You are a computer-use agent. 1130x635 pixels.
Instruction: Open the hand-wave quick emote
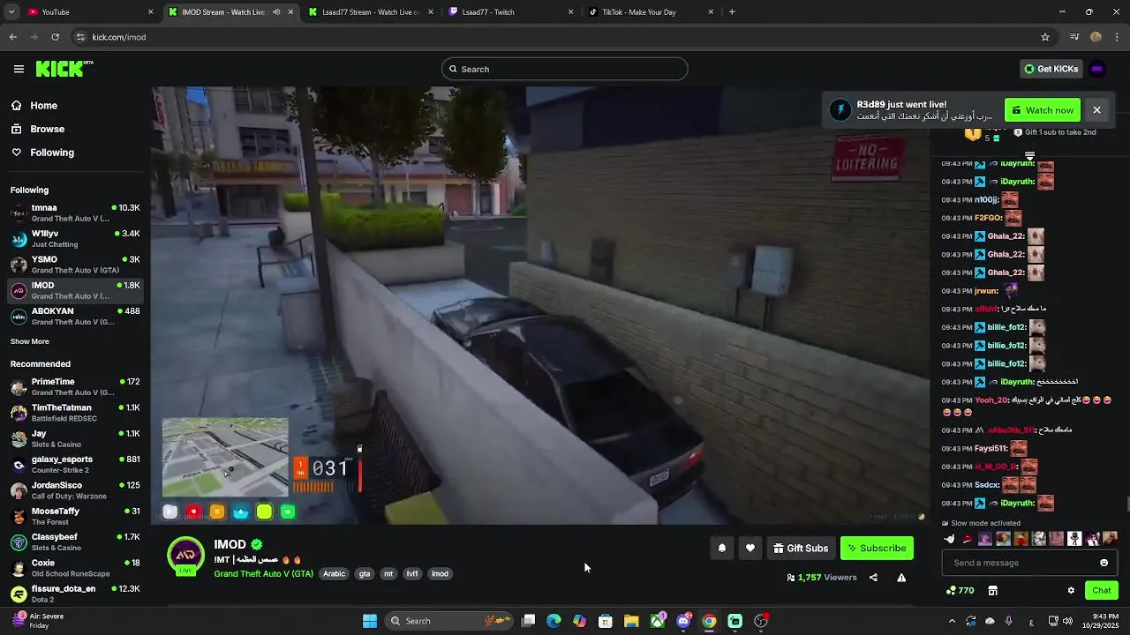949,538
